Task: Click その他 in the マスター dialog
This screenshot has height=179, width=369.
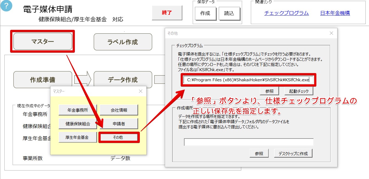Action: point(119,137)
